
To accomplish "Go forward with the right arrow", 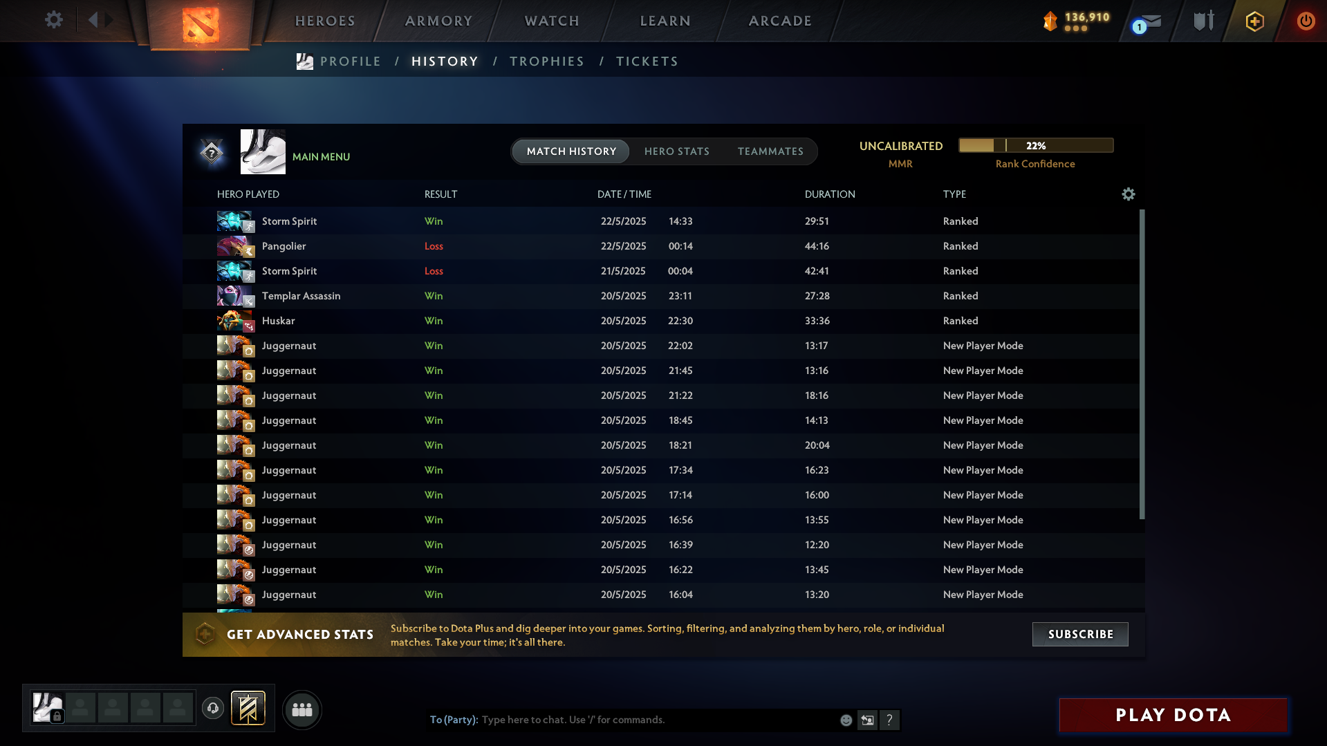I will tap(109, 19).
